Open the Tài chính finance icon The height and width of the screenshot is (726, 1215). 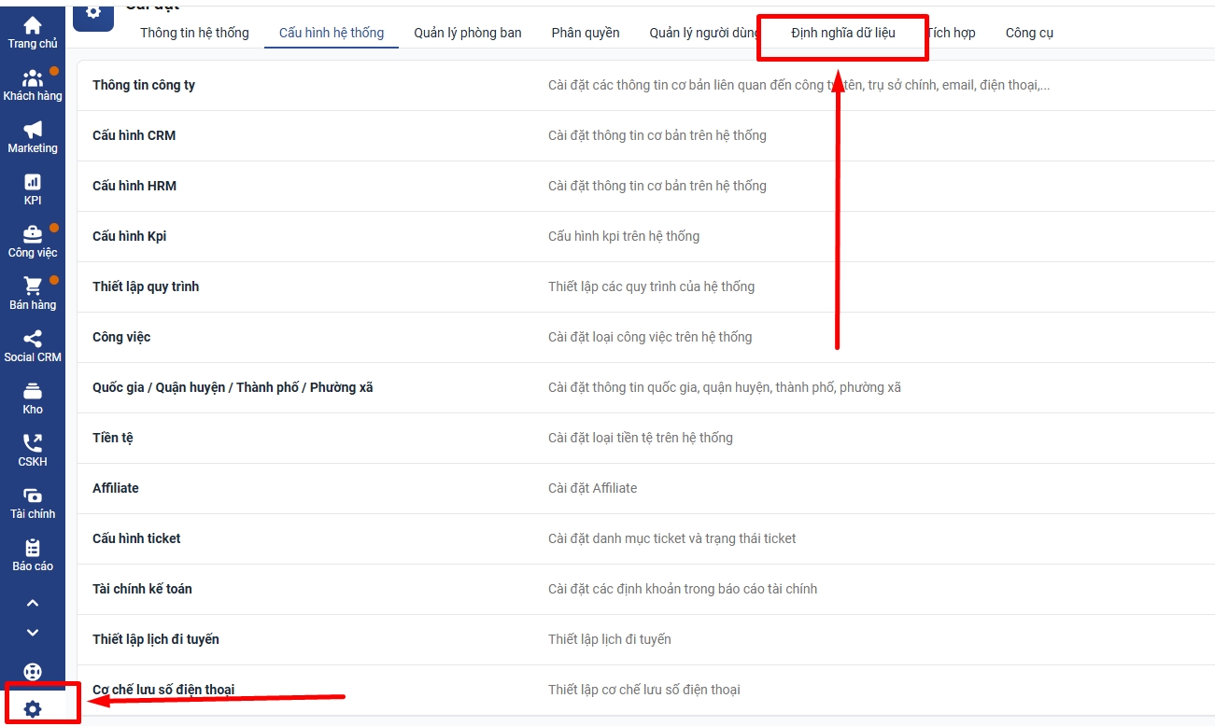point(33,496)
